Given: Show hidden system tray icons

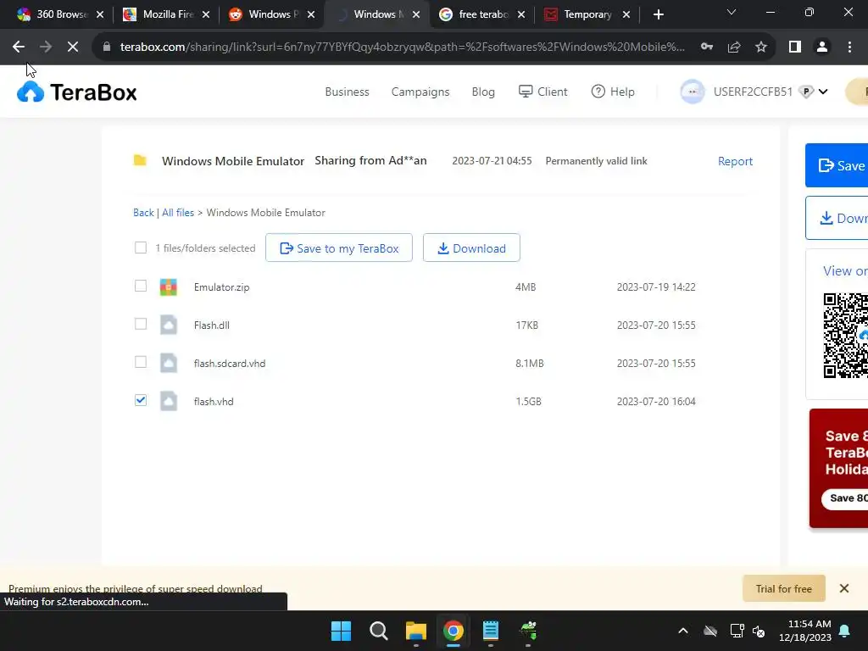Looking at the screenshot, I should click(683, 631).
